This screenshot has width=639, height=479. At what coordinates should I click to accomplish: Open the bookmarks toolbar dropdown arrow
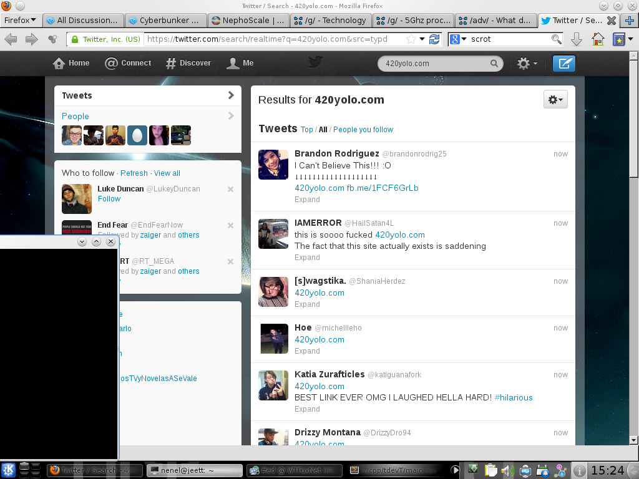[x=631, y=39]
